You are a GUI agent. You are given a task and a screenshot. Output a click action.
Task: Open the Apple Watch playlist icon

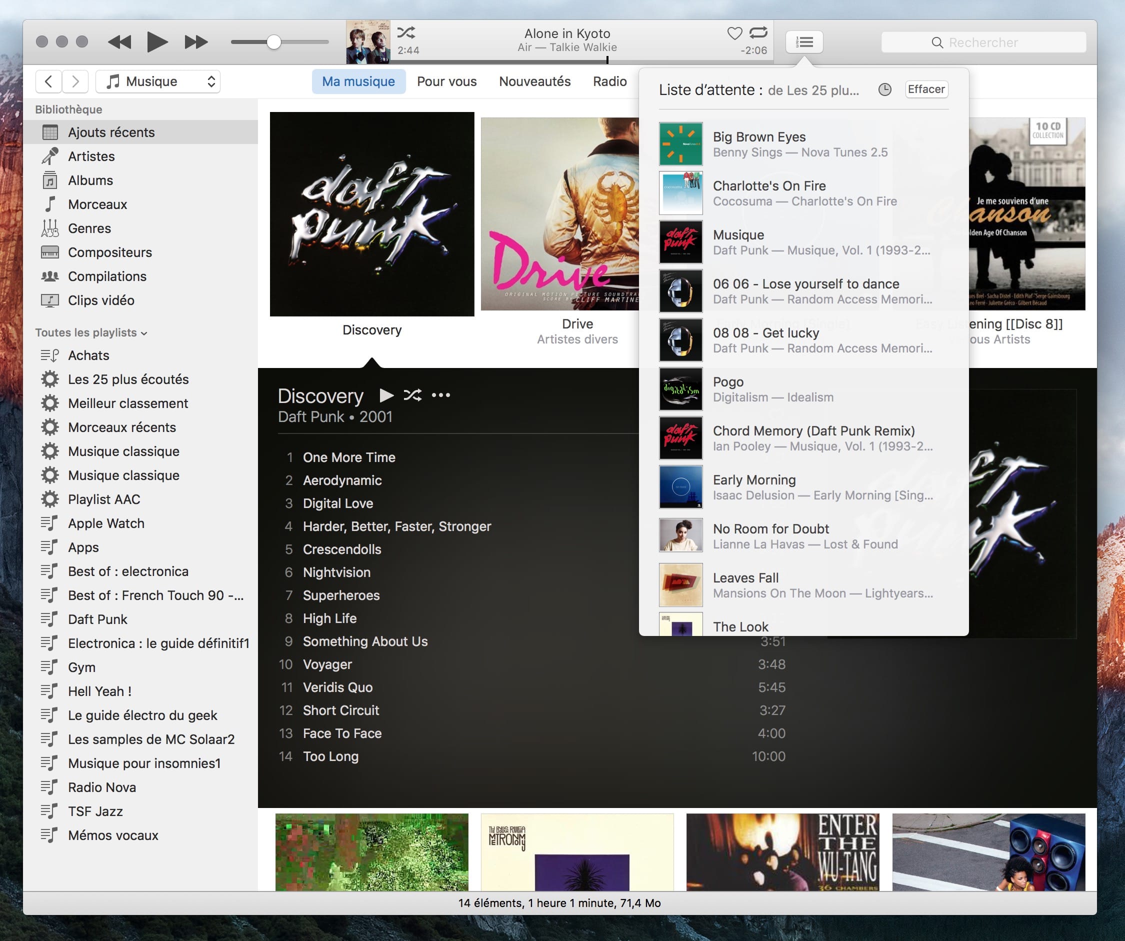click(x=50, y=523)
